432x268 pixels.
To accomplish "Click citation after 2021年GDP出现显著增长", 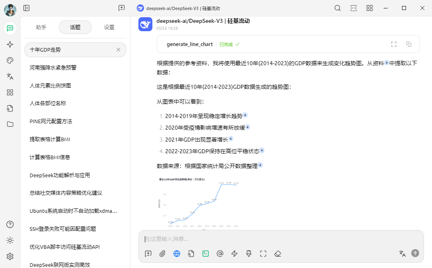I will (x=231, y=138).
